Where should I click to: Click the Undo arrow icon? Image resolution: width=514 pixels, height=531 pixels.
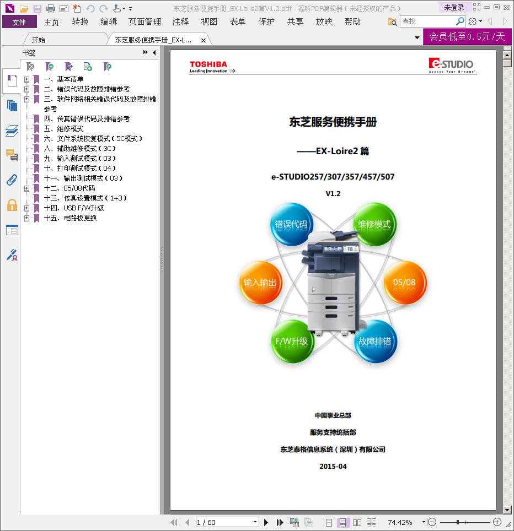coord(90,8)
